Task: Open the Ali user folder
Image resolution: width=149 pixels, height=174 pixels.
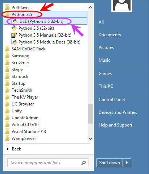Action: tap(101, 22)
